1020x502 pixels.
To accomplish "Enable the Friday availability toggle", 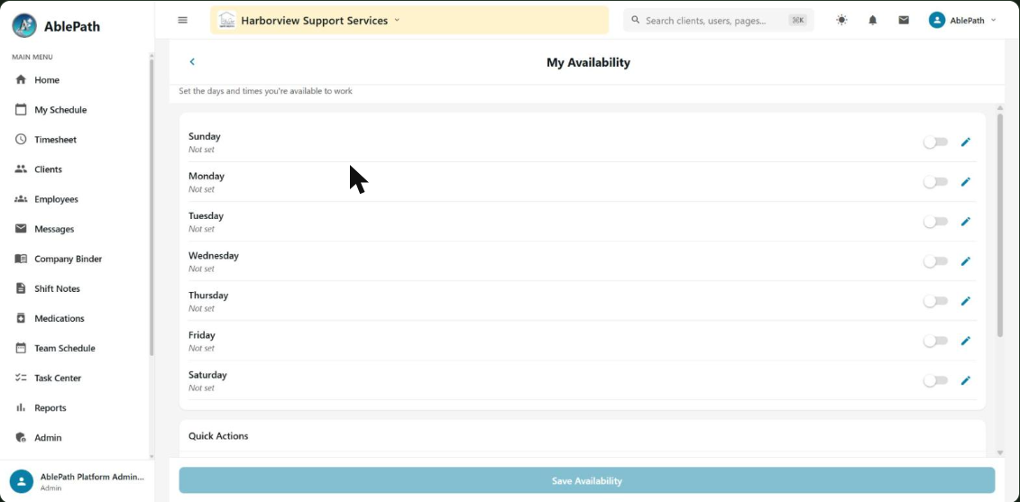I will (935, 340).
